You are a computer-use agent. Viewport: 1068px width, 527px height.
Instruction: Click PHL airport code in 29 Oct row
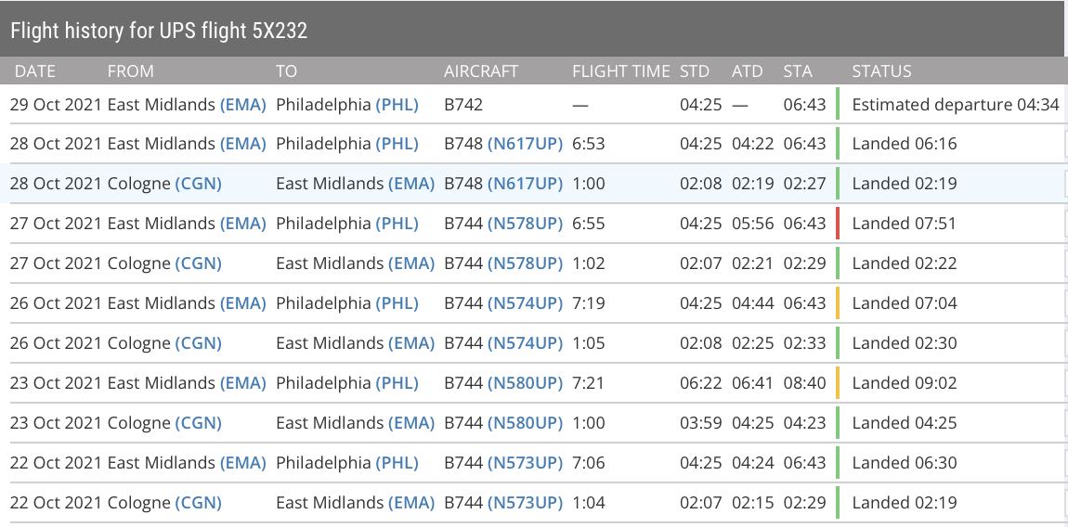397,104
